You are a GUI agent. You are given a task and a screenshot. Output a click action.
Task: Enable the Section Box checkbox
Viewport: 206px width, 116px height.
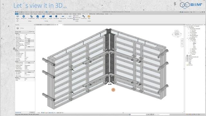(25, 60)
